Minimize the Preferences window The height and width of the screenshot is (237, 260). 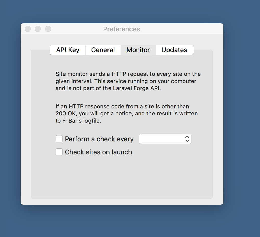[38, 29]
